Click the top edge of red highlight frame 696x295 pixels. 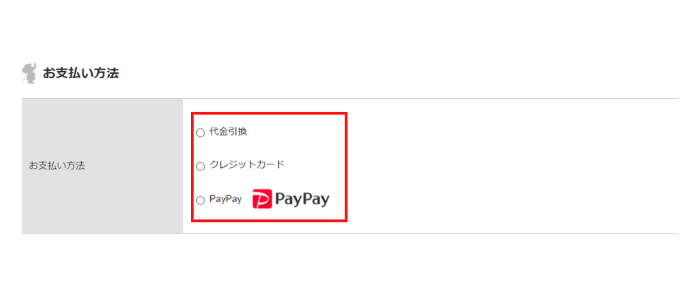click(269, 114)
